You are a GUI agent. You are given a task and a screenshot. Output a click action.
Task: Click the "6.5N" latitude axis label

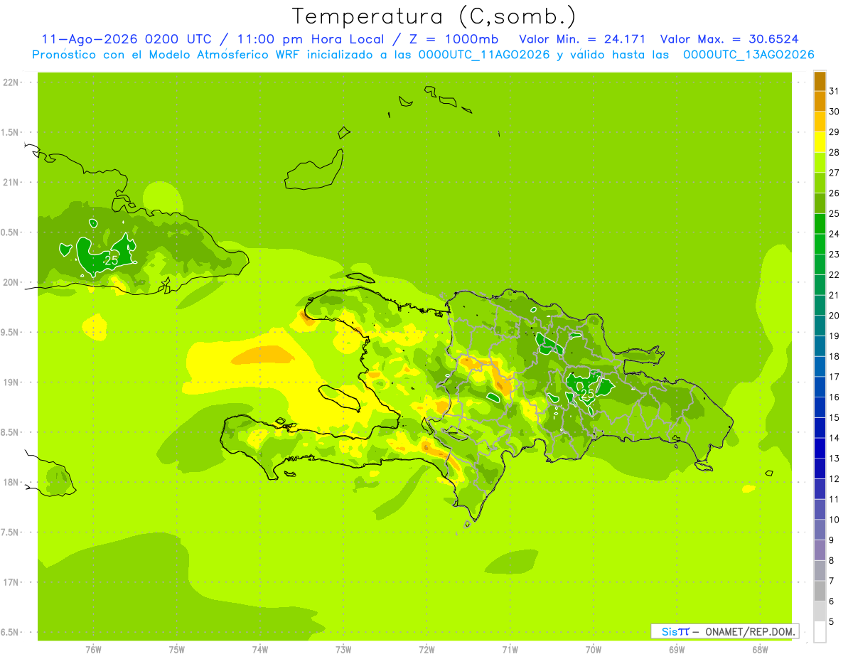click(11, 633)
